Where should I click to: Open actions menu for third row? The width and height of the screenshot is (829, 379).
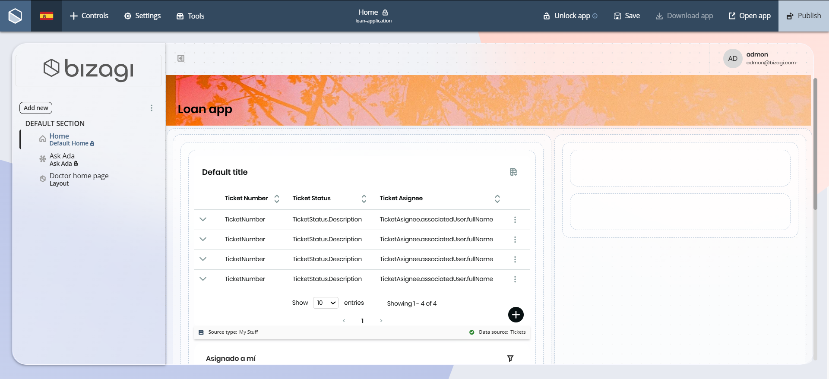(x=515, y=259)
